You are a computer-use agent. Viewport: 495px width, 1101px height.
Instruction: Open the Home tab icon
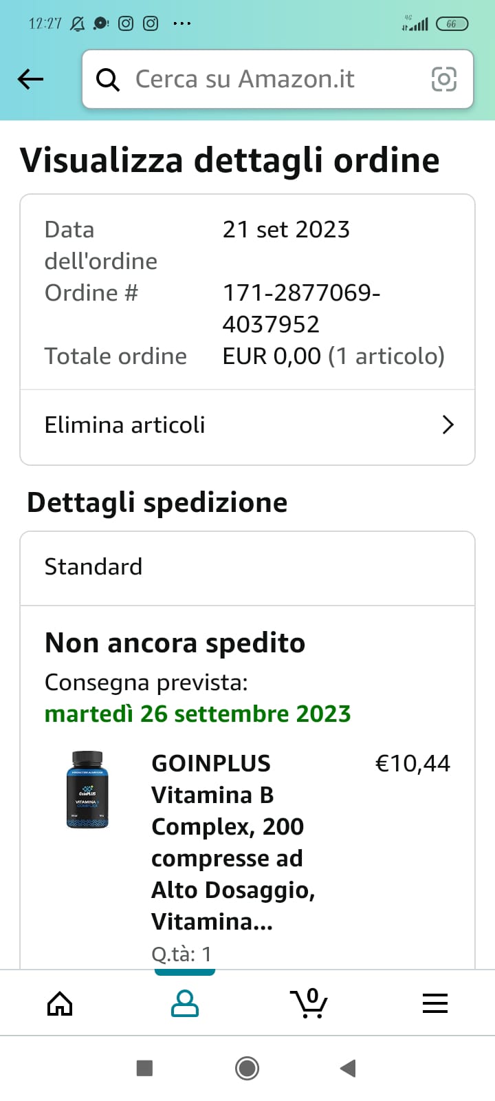click(x=60, y=1003)
